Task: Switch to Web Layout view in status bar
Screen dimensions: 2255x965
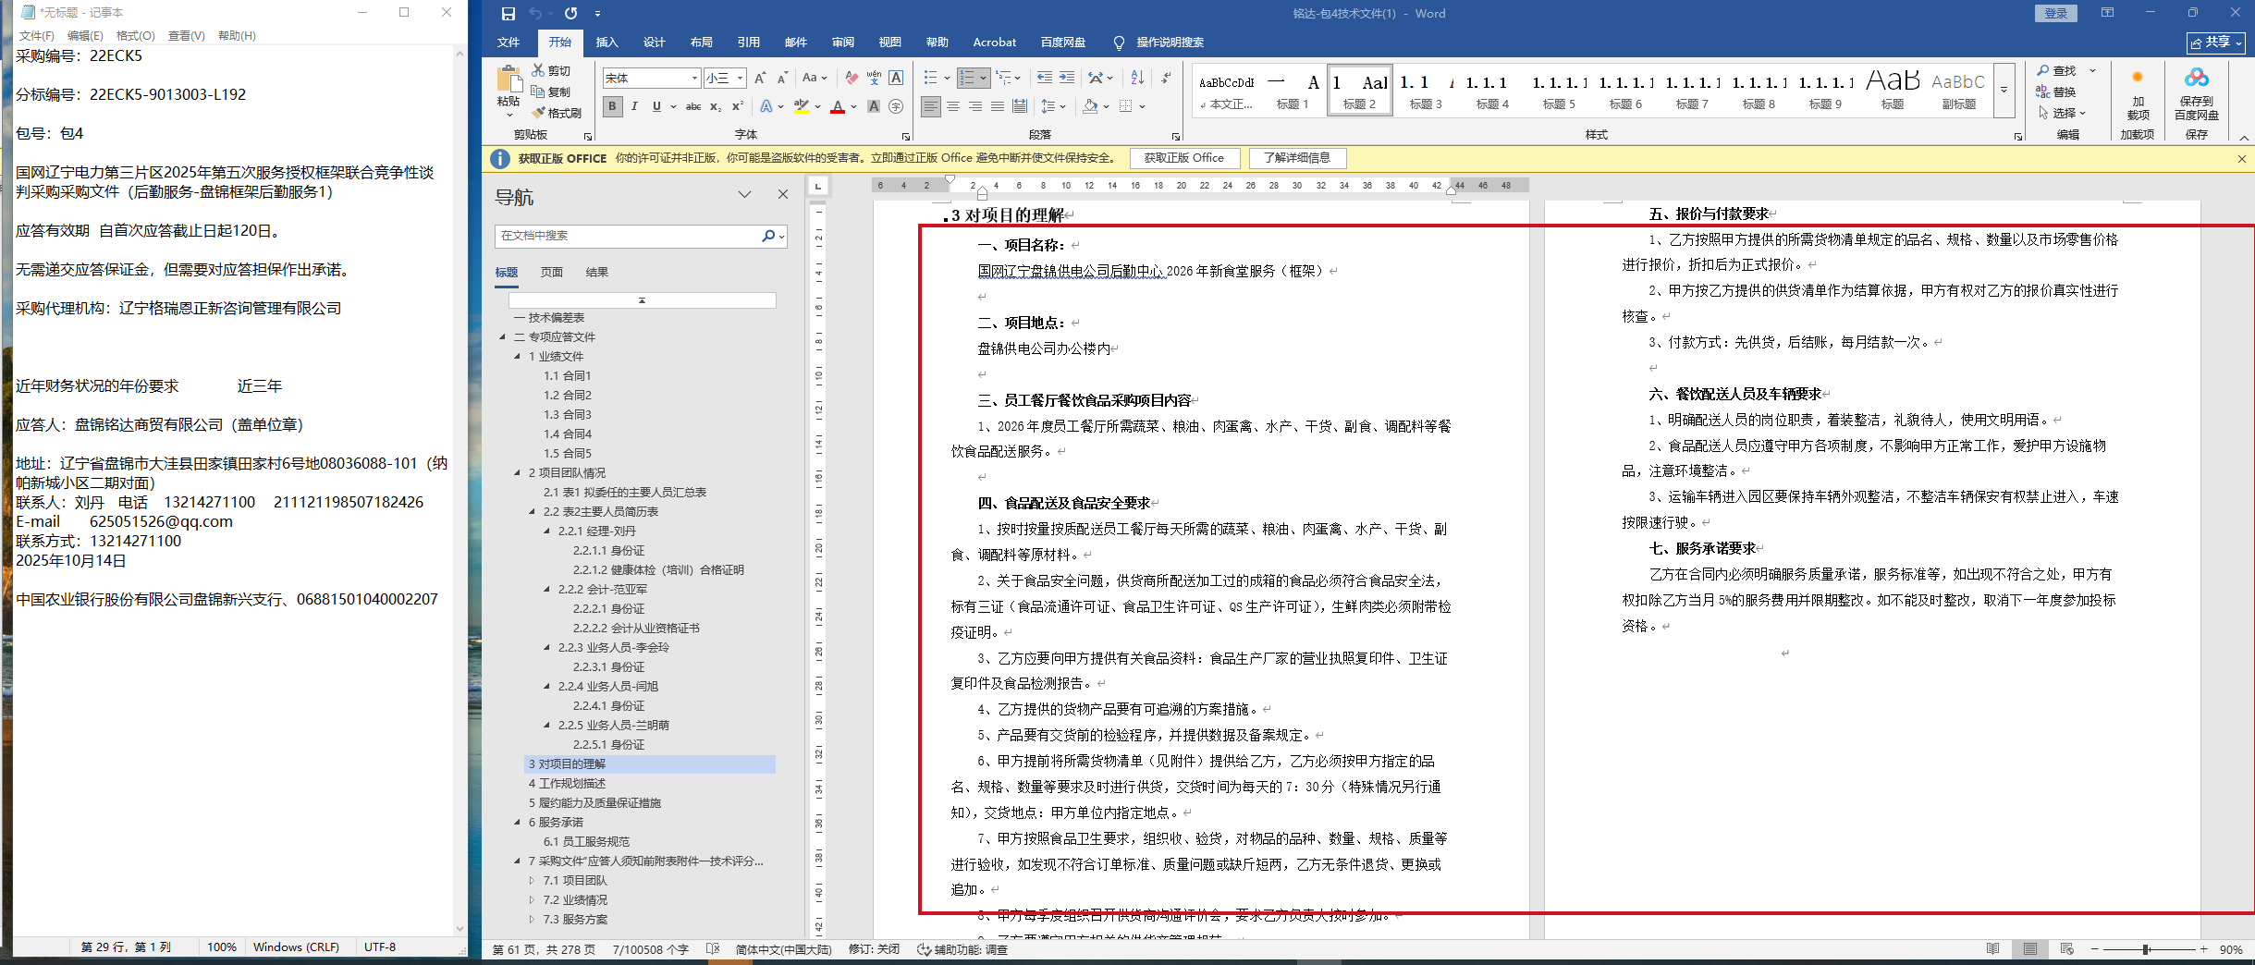Action: [2067, 949]
